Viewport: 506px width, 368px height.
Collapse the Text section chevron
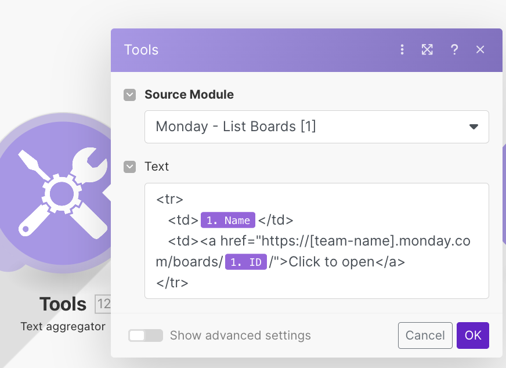point(130,167)
